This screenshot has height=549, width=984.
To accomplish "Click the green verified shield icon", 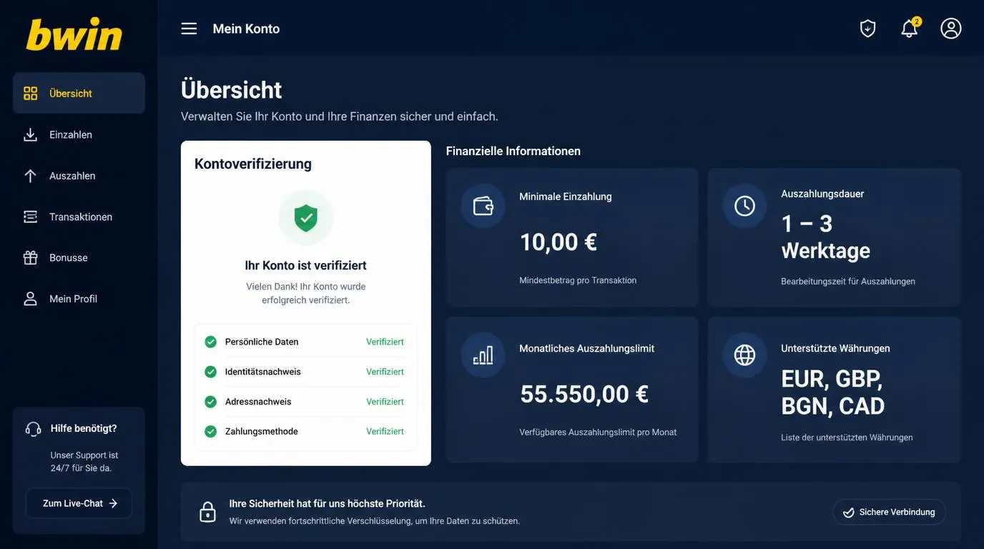I will click(306, 217).
